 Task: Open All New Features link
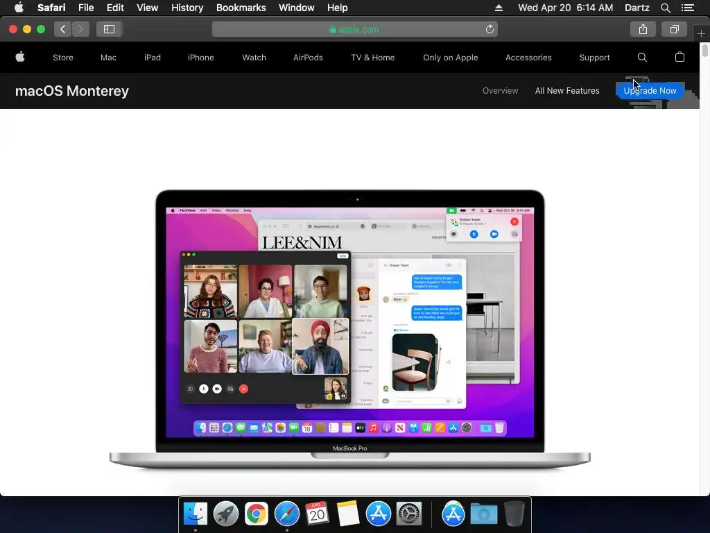pos(567,91)
